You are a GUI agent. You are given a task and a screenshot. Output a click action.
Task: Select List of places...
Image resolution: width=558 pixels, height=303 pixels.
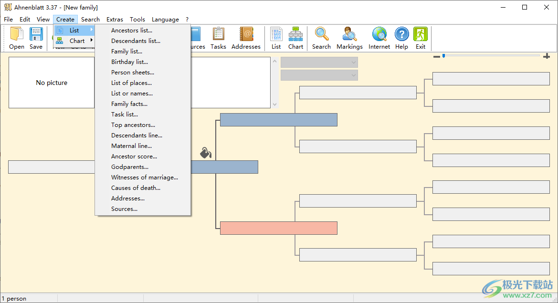[x=131, y=83]
